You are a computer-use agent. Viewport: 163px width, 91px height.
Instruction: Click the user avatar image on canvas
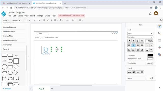pos(46,50)
